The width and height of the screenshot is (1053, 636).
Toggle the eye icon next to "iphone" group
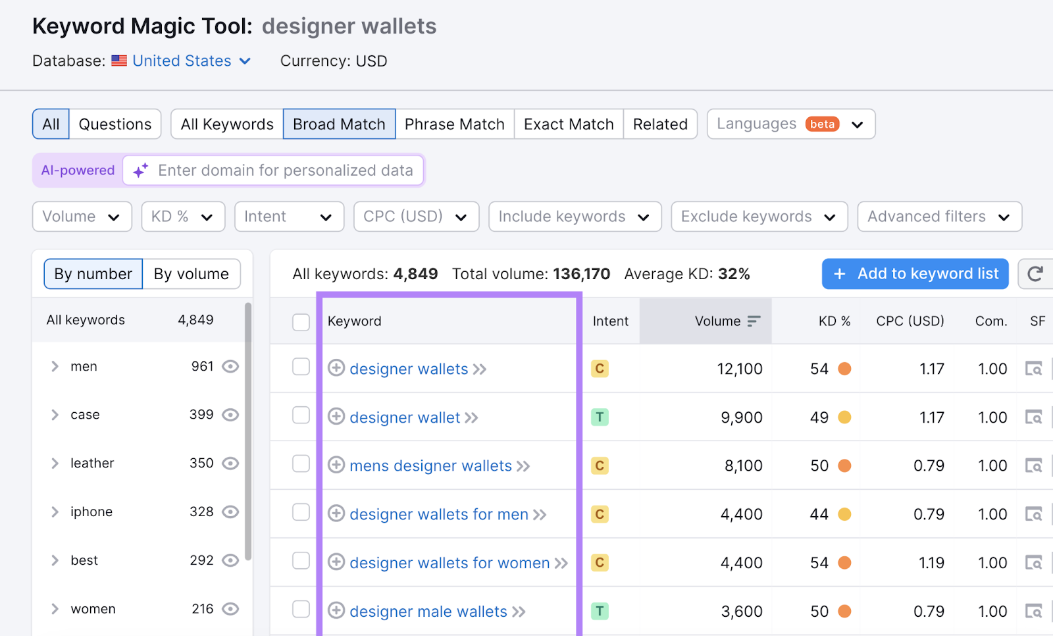point(230,512)
